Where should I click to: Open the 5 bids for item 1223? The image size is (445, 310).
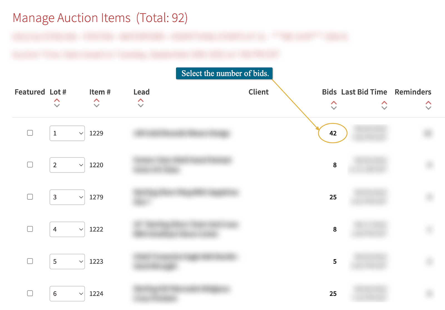(335, 261)
